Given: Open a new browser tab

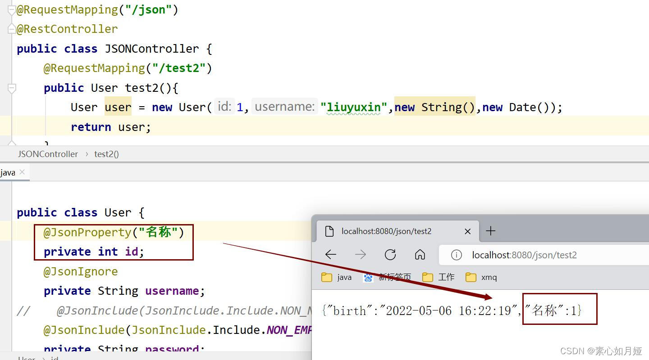Looking at the screenshot, I should pyautogui.click(x=491, y=231).
